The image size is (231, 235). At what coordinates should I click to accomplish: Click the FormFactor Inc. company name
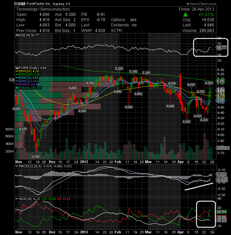[x=39, y=4]
